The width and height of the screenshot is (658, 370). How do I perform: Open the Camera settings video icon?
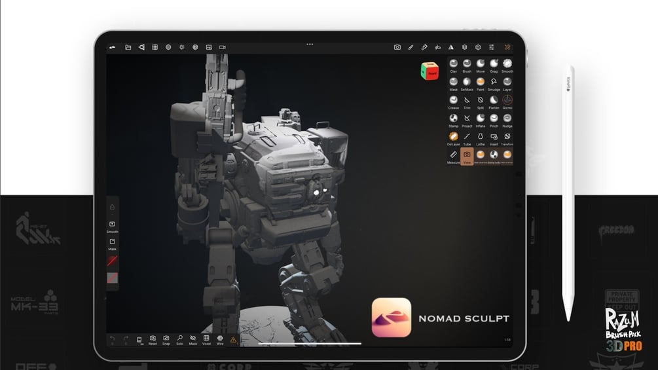223,47
